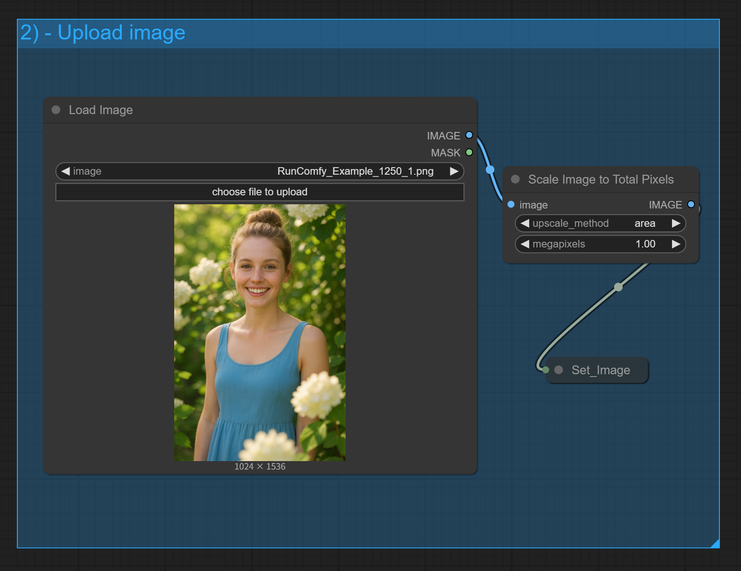Click the midpoint dot on the gray-green link
This screenshot has width=741, height=571.
(x=618, y=287)
